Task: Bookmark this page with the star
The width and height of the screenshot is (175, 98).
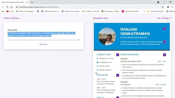Action: (x=163, y=7)
